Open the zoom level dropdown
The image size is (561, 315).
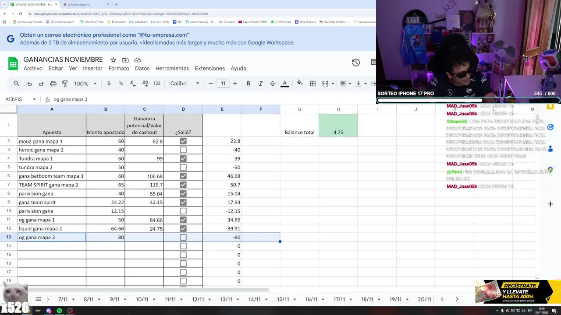point(85,84)
